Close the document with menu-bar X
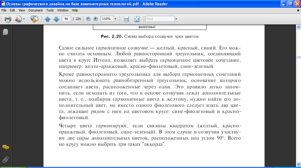The image size is (301, 168). pos(298,10)
